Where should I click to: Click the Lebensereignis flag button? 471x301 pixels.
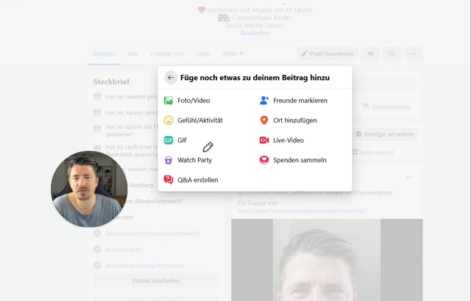tap(387, 107)
